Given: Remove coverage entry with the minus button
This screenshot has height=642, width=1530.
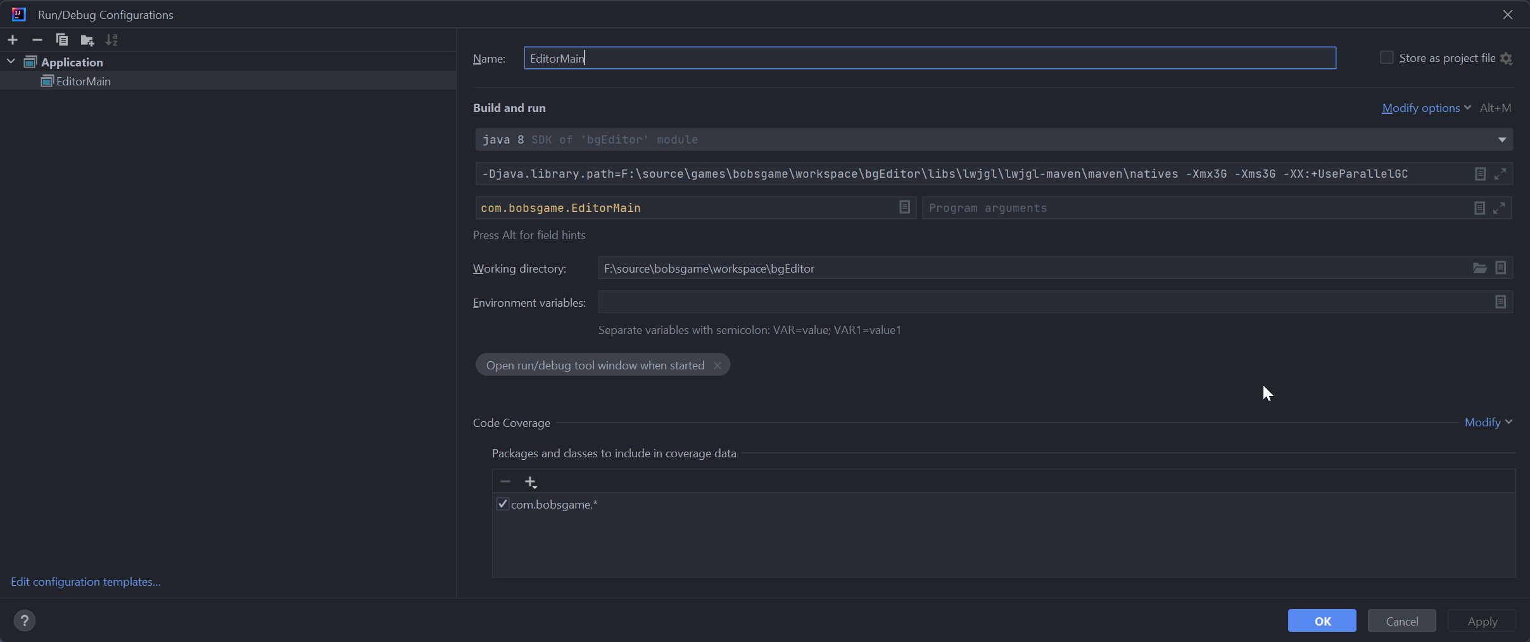Looking at the screenshot, I should 505,482.
